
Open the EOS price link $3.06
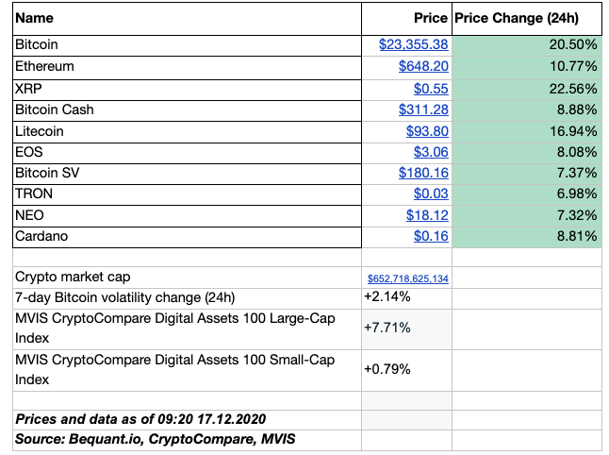coord(431,152)
